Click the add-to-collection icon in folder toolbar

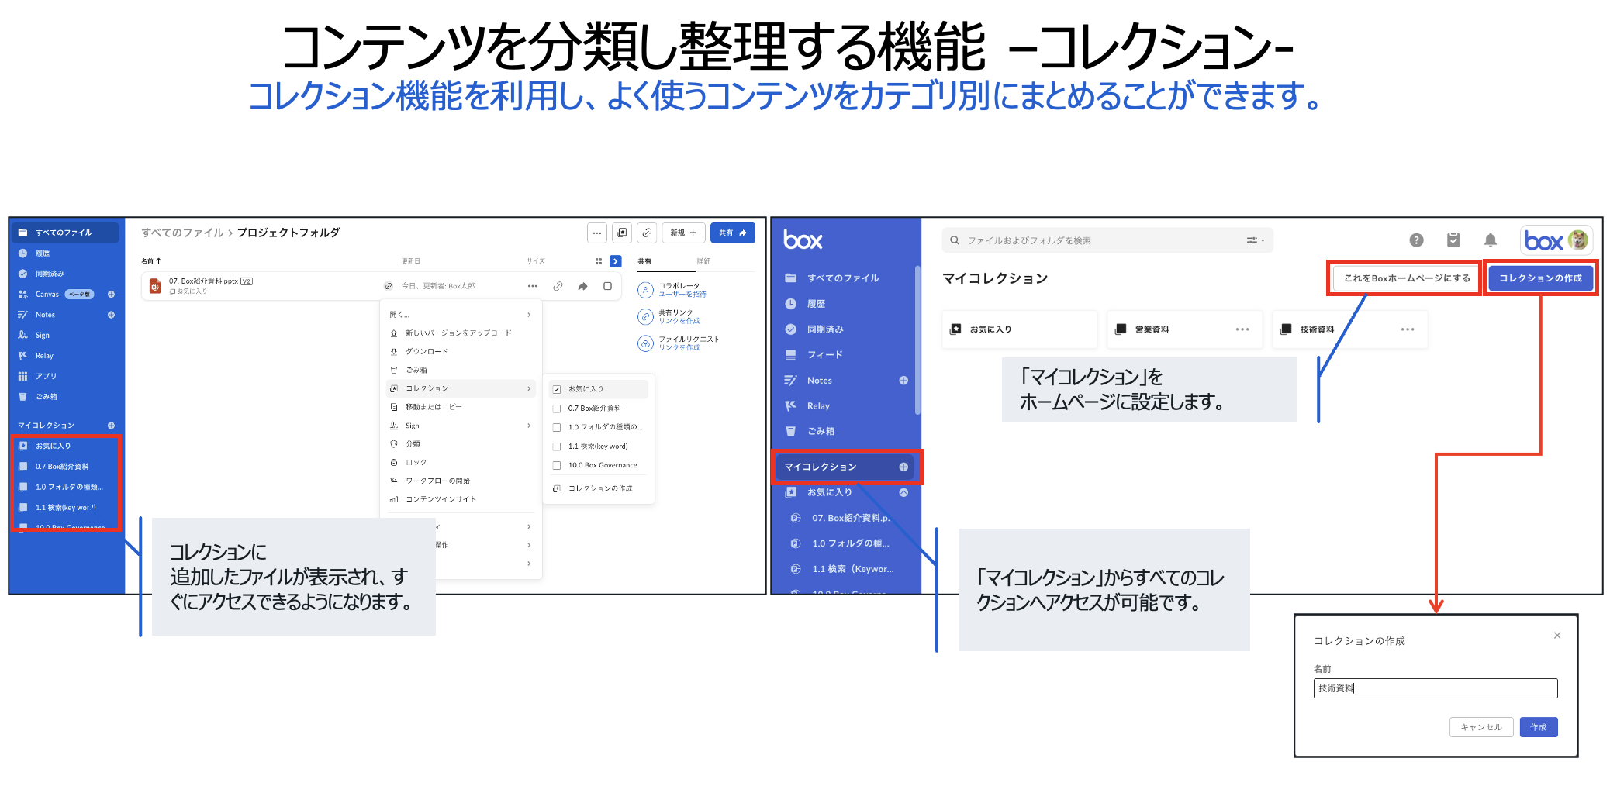[622, 233]
